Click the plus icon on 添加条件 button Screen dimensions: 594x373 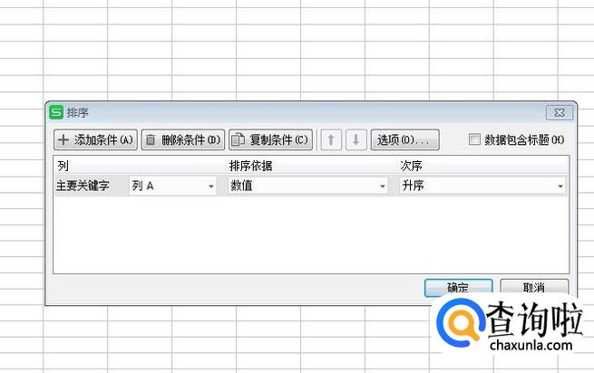tap(63, 140)
